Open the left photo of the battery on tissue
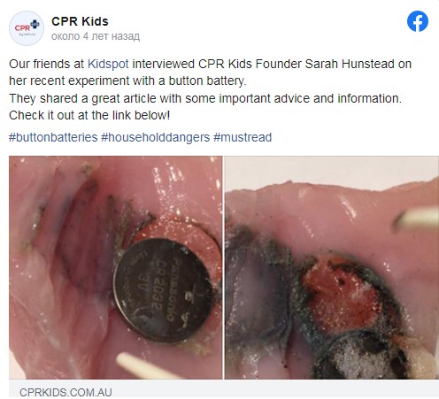Image resolution: width=439 pixels, height=399 pixels. point(116,267)
